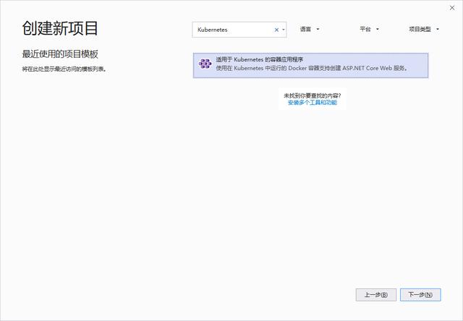This screenshot has width=463, height=321.
Task: Go back with the 上一步(B) button
Action: (x=376, y=295)
